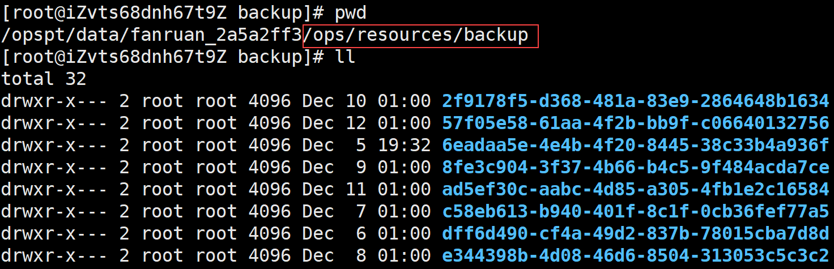834x269 pixels.
Task: Click the "total 32" output line
Action: (x=44, y=79)
